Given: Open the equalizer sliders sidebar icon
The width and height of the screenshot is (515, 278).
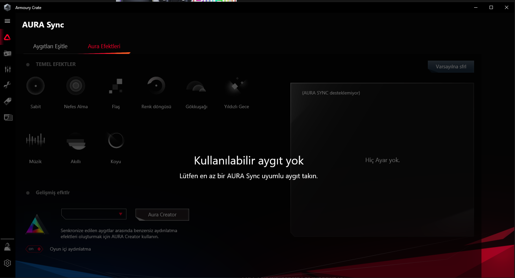Looking at the screenshot, I should point(7,69).
